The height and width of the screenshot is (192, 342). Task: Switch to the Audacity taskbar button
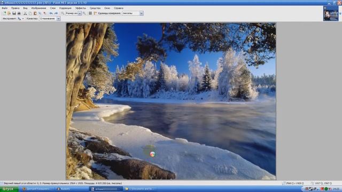coord(72,189)
